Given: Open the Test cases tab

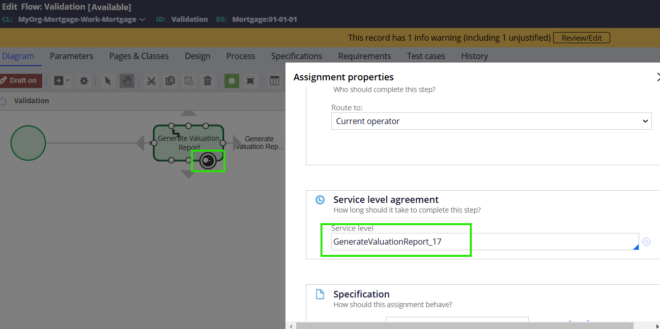Looking at the screenshot, I should [x=425, y=56].
